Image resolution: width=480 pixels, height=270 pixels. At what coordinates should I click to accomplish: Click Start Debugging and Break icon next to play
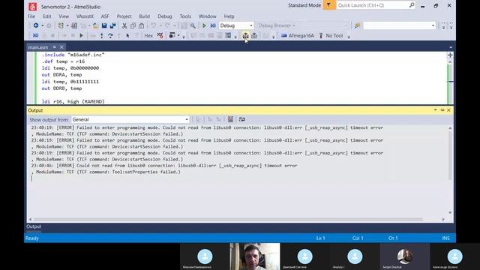click(213, 25)
